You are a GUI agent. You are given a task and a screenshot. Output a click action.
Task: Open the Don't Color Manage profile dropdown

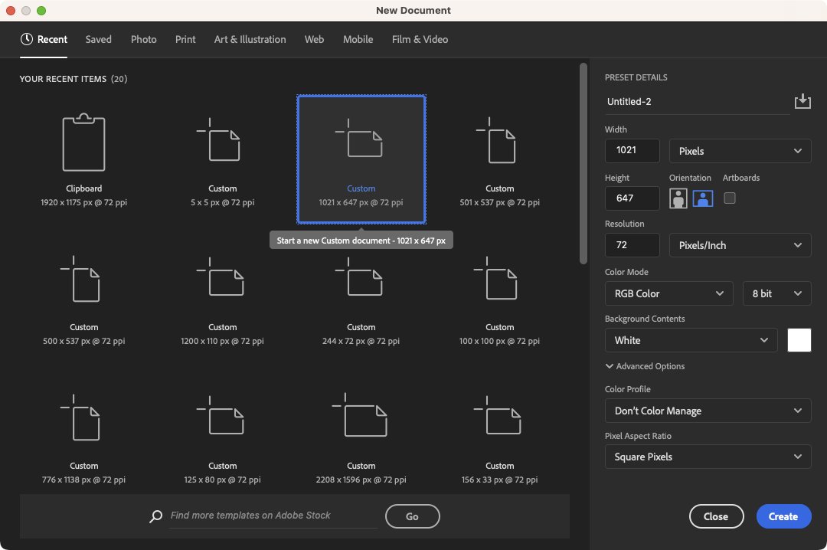pos(708,411)
